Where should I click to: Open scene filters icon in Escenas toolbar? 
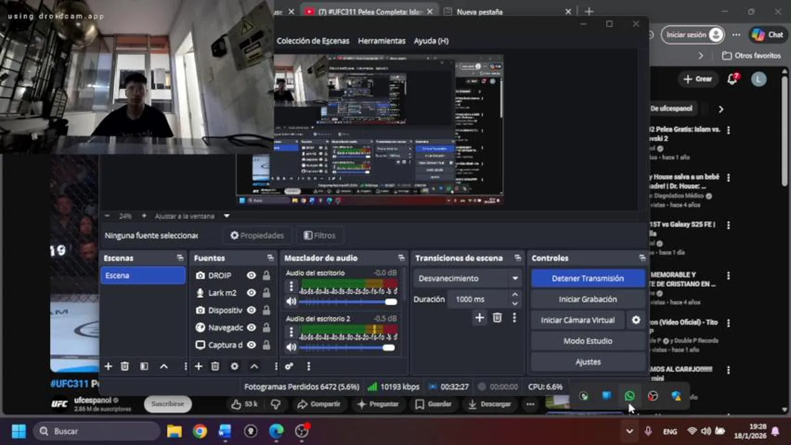144,367
